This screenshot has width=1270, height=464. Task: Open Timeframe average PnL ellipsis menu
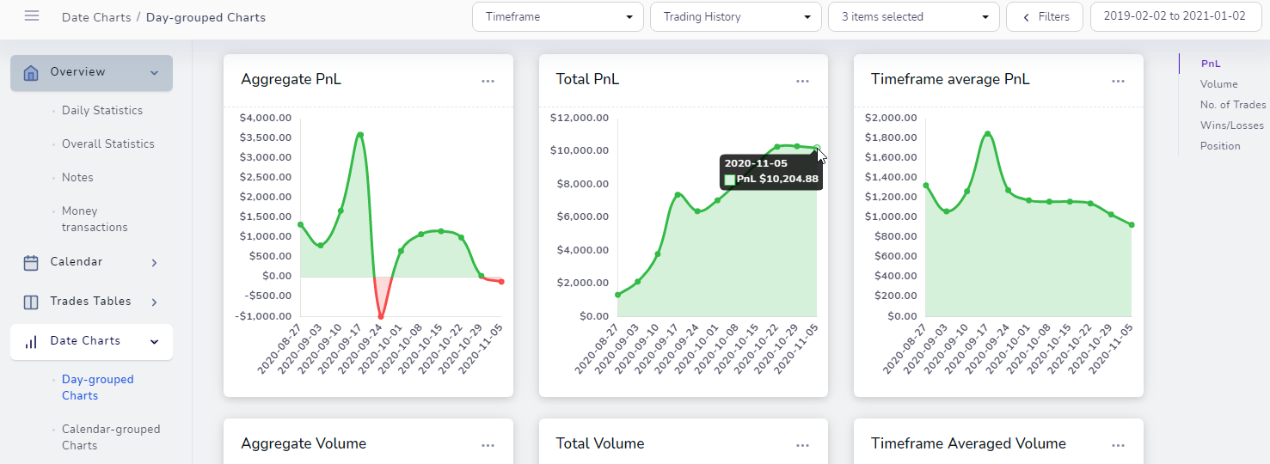coord(1118,81)
